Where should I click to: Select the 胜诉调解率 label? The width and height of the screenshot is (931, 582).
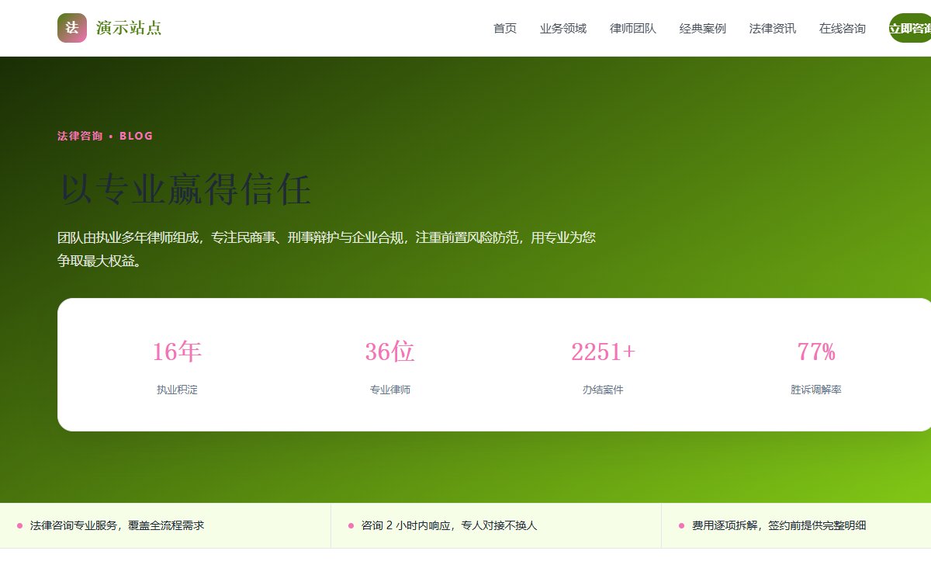[x=816, y=390]
